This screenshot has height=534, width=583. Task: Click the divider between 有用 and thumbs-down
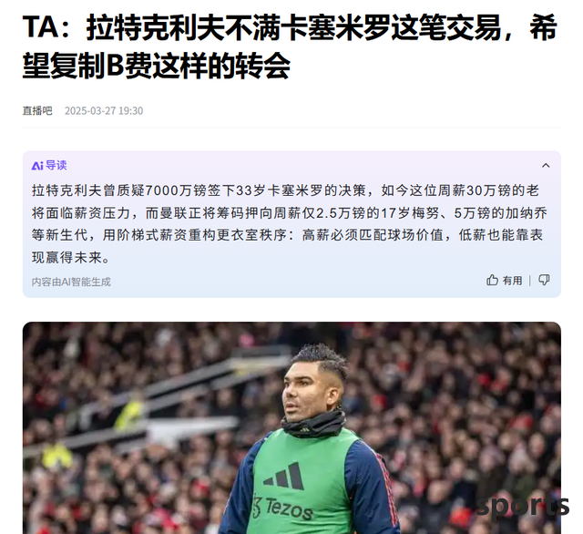[x=530, y=281]
